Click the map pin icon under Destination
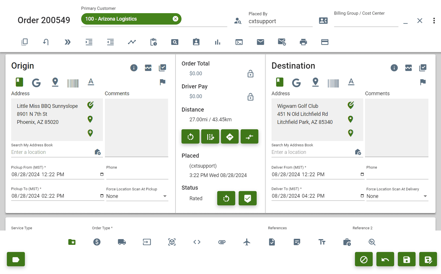The height and width of the screenshot is (274, 441). click(316, 82)
